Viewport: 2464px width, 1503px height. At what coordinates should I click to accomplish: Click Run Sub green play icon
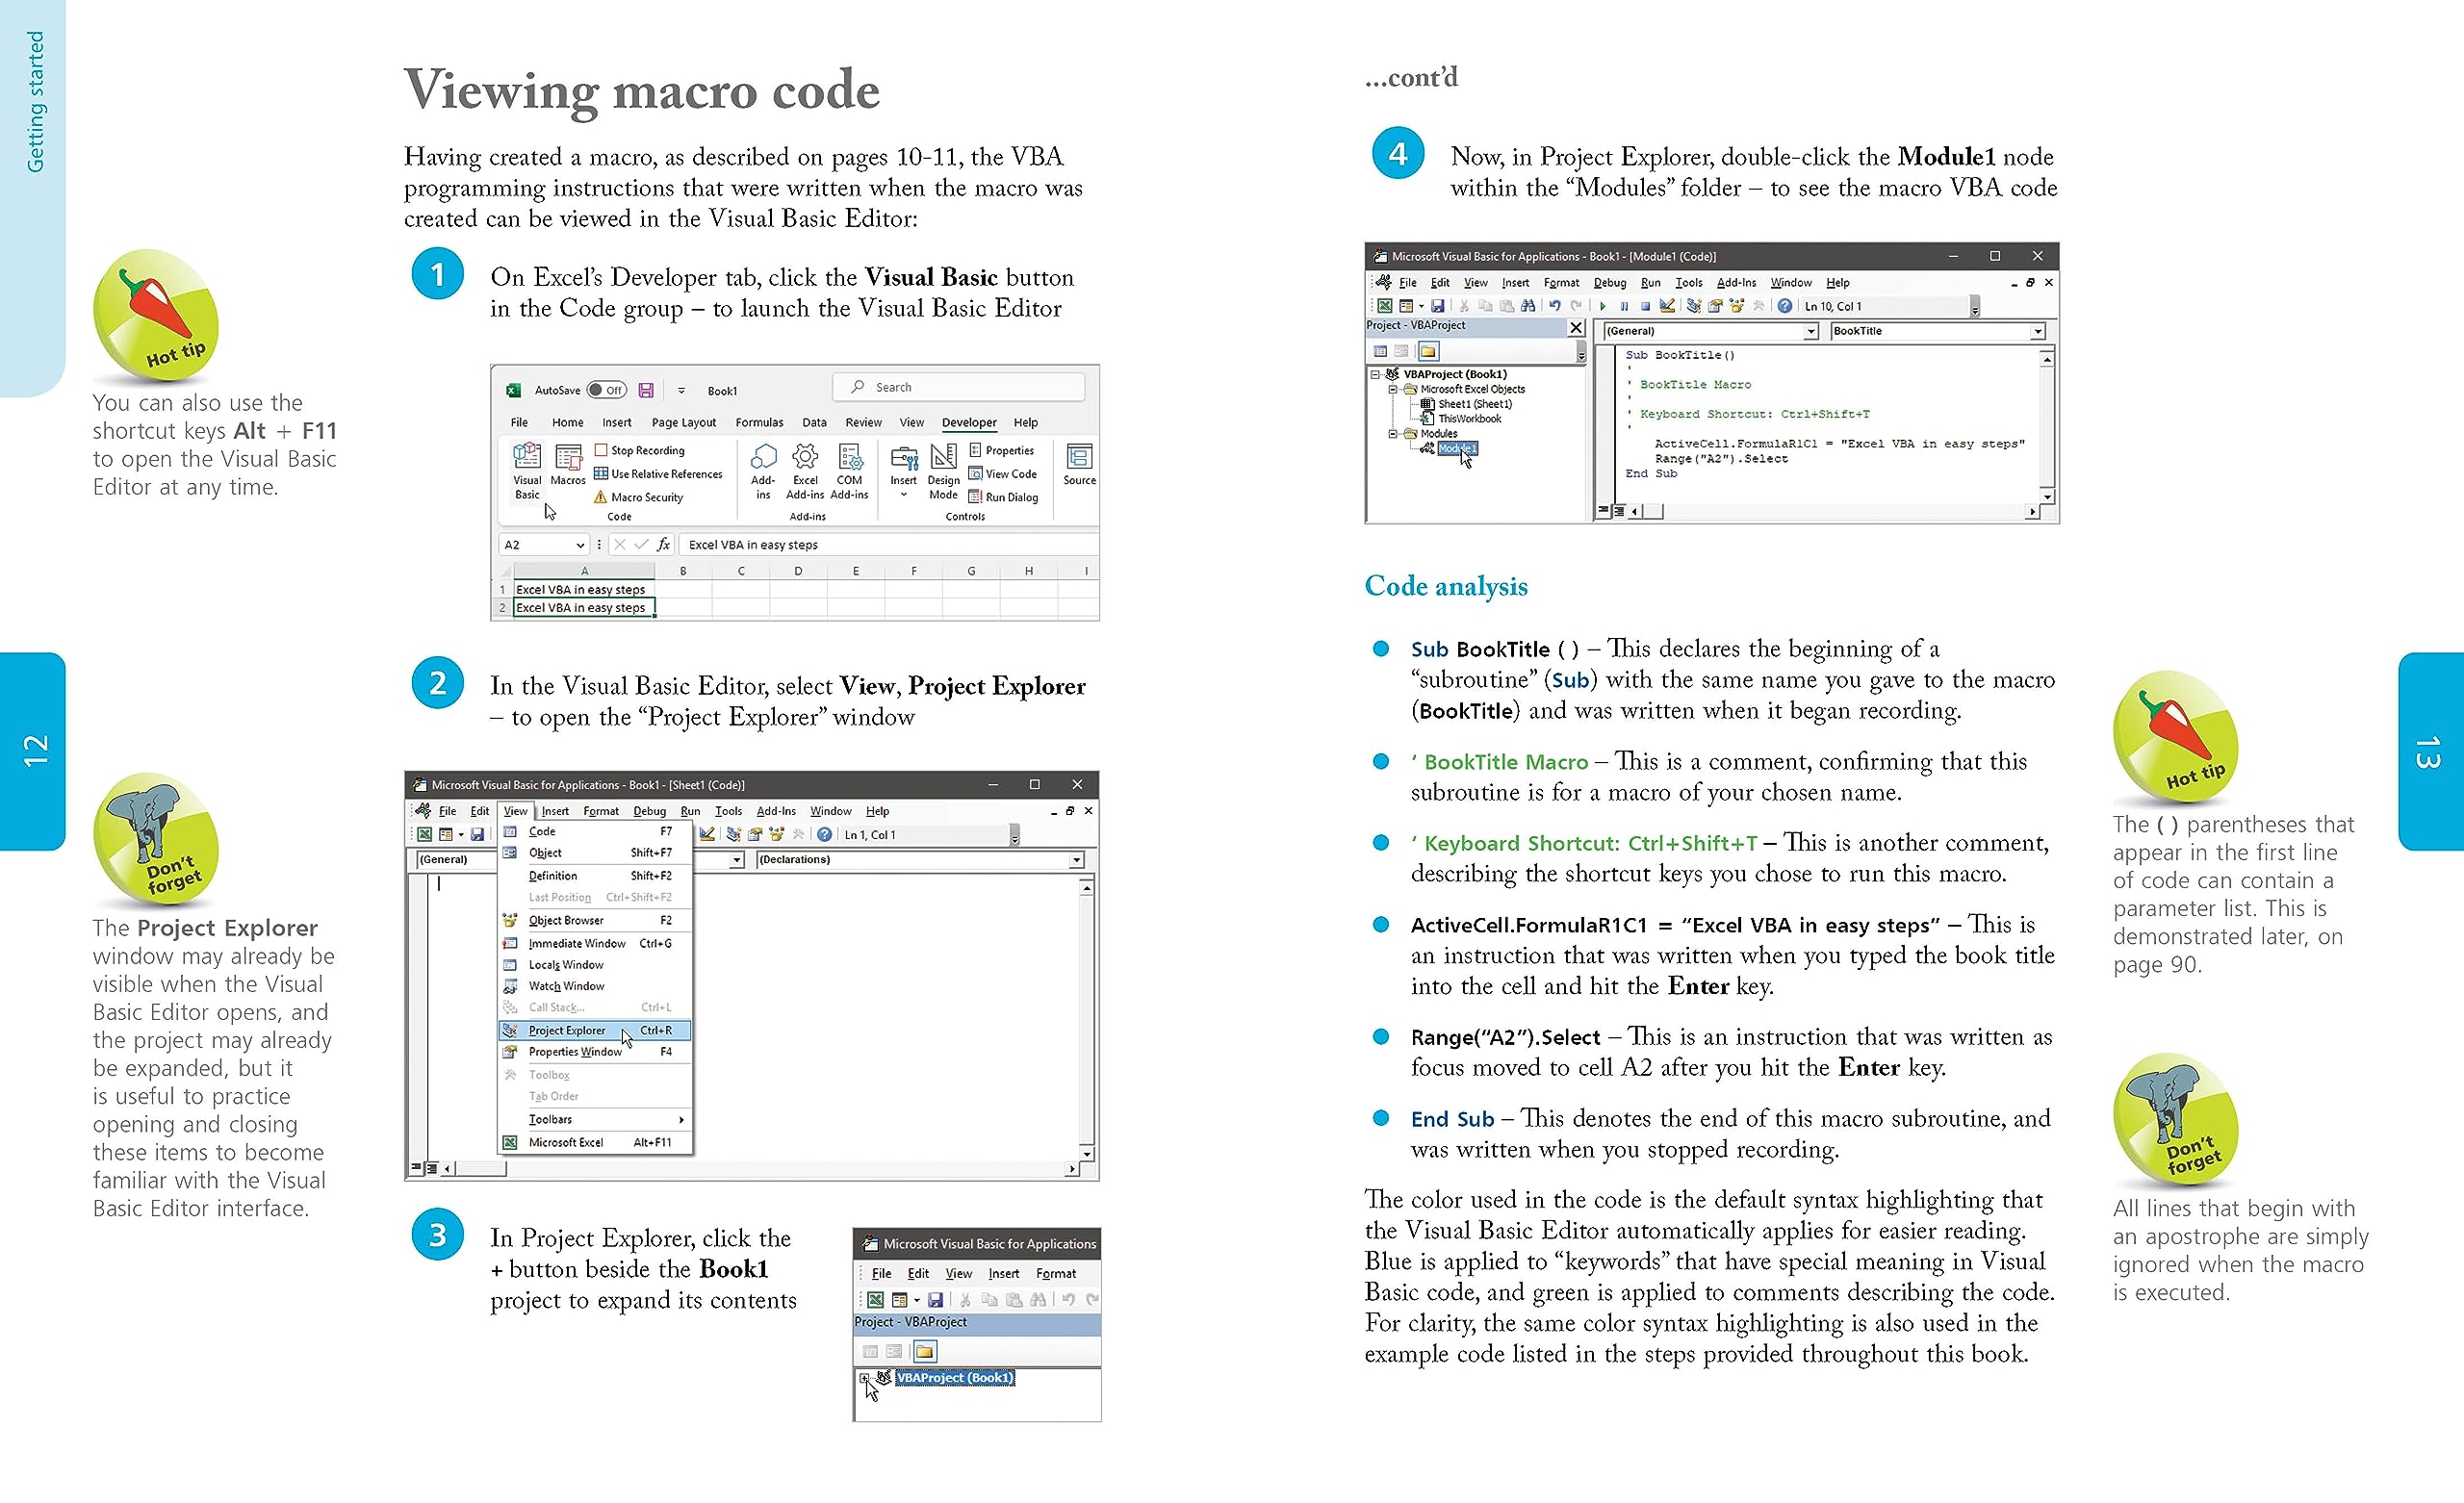pos(1603,306)
